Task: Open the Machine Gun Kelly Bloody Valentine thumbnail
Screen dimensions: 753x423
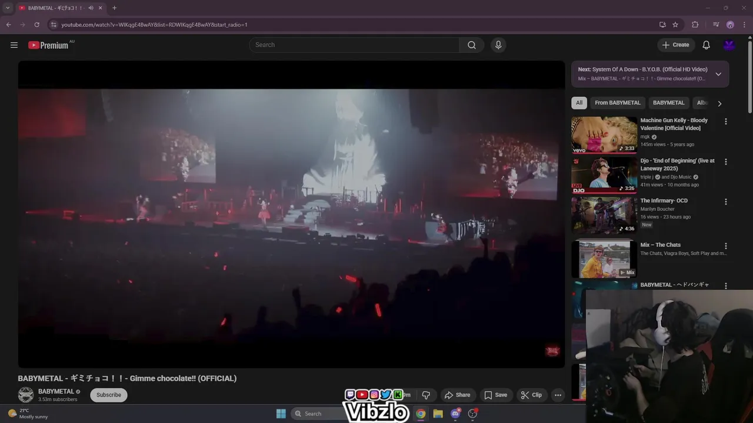Action: click(x=604, y=135)
